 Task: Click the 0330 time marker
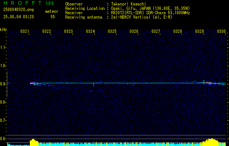pyautogui.click(x=221, y=31)
